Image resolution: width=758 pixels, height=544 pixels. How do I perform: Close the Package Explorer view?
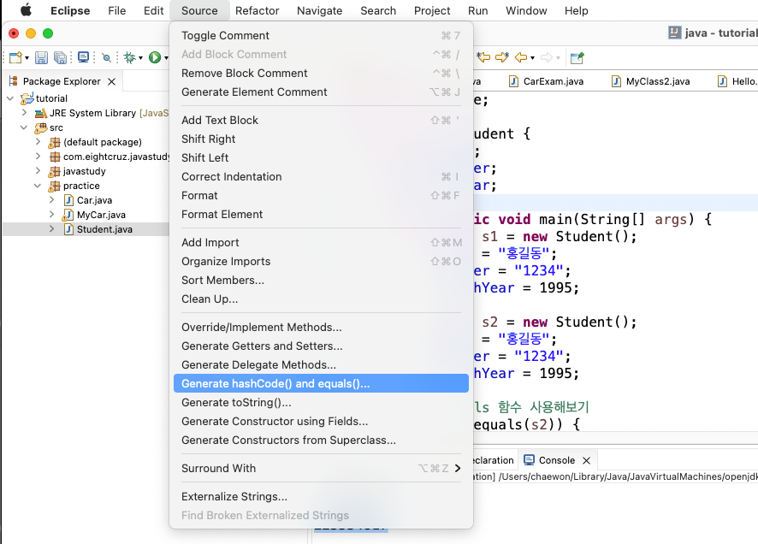pos(112,81)
